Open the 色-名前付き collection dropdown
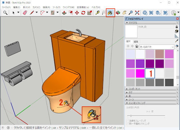Viewport: 180px width, 130px height. (x=157, y=47)
